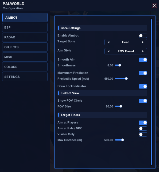Viewport: 159px width, 172px height.
Task: Close the Palworld configuration window
Action: [154, 5]
